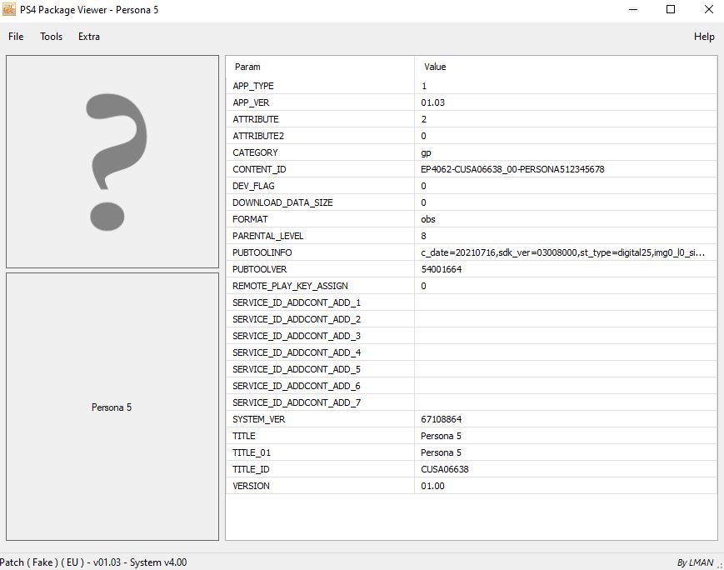724x570 pixels.
Task: Click the PS4 Package Viewer app icon
Action: coord(8,10)
